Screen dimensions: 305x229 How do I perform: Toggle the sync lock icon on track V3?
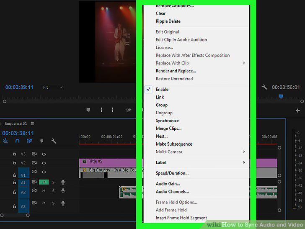click(34, 154)
